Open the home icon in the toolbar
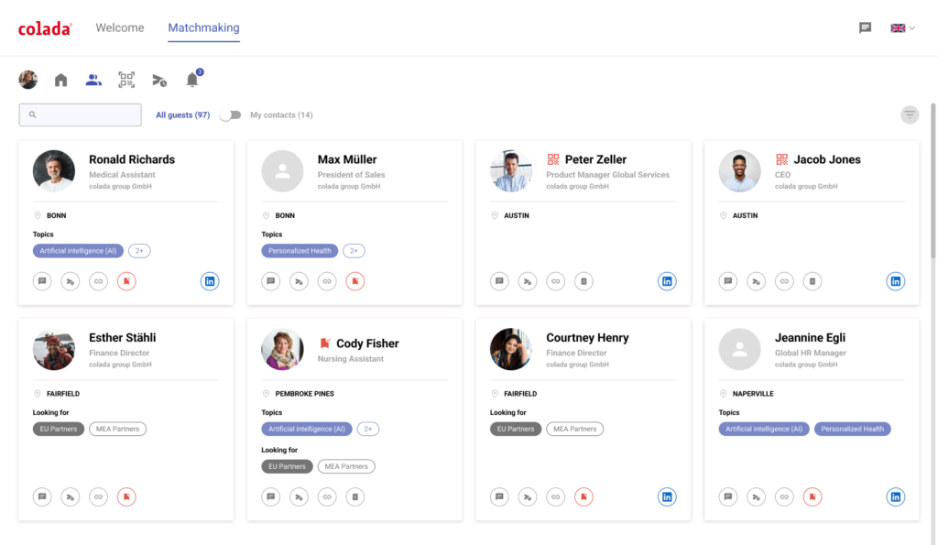This screenshot has height=545, width=938. point(60,80)
